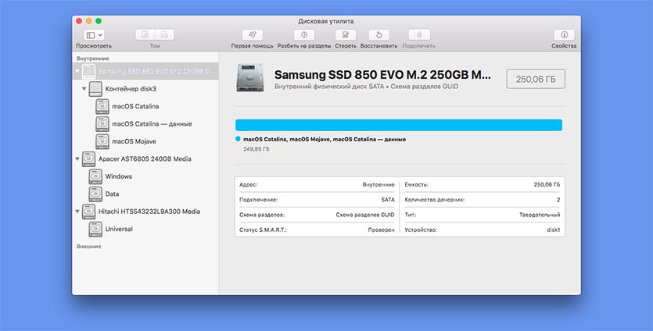Click the Тип value Твердотельный
Image resolution: width=653 pixels, height=331 pixels.
coord(540,215)
